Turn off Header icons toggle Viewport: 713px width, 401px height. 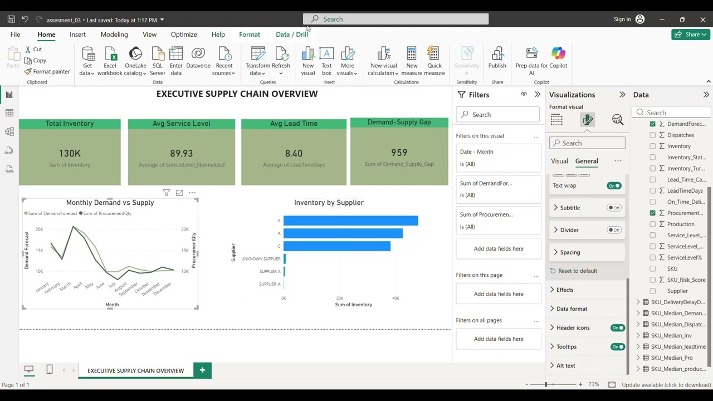[x=618, y=328]
